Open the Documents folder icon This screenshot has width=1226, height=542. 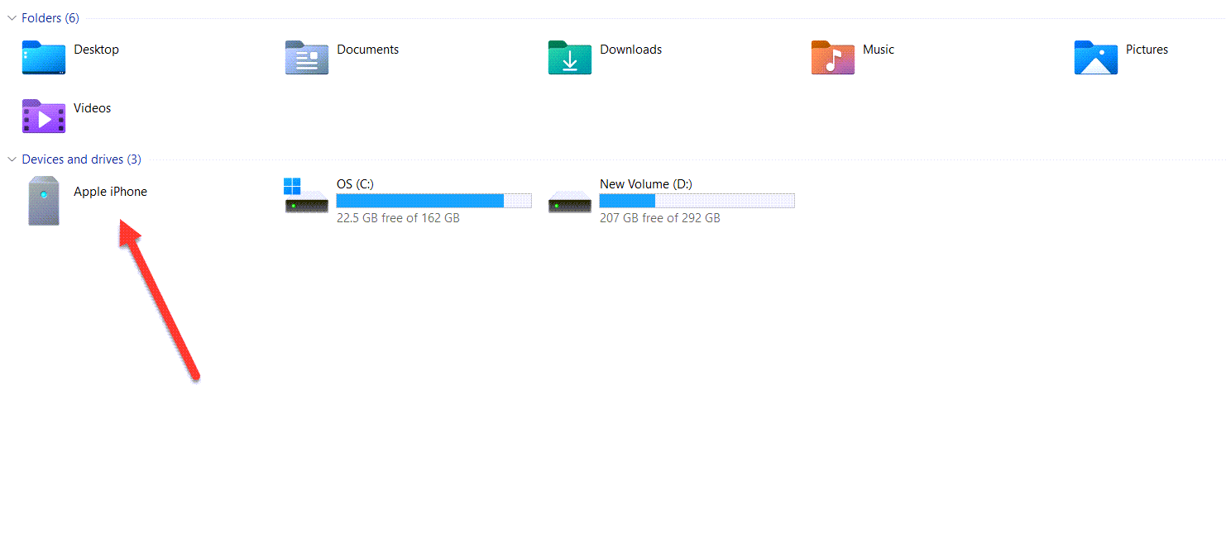306,58
